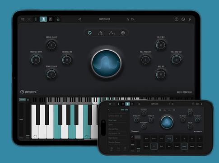Image resolution: width=219 pixels, height=163 pixels.
Task: Open the settings gear on tablet toolbar
Action: 183,19
